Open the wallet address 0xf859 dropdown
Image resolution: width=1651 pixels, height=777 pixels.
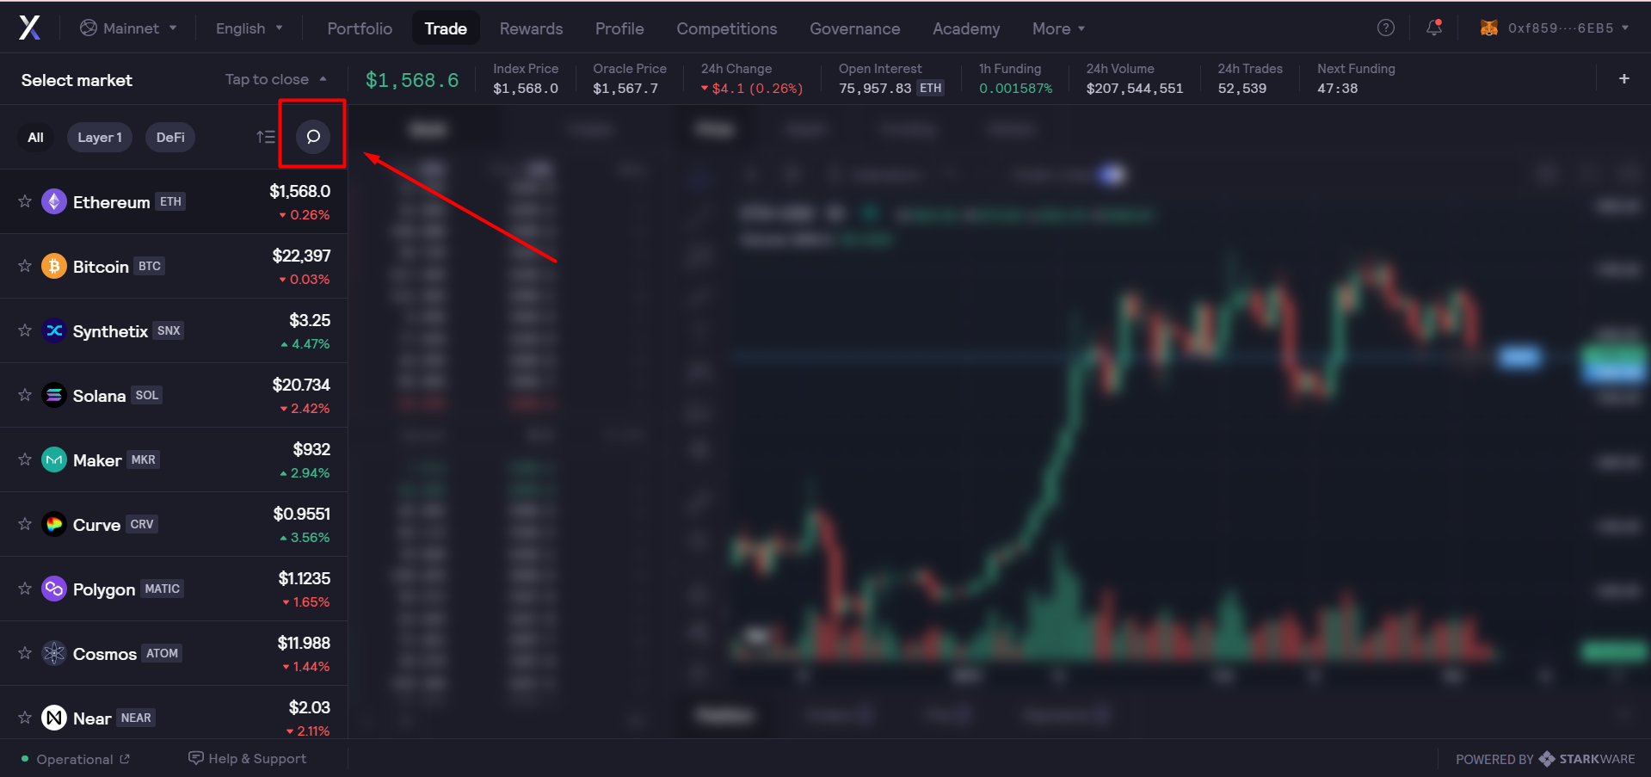pos(1556,28)
